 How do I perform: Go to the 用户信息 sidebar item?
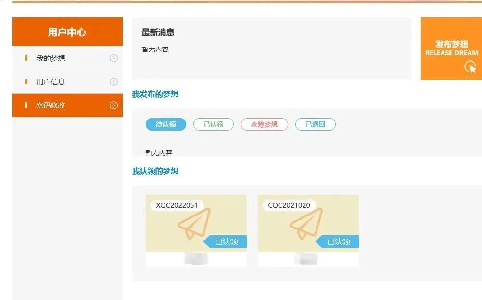coord(51,82)
